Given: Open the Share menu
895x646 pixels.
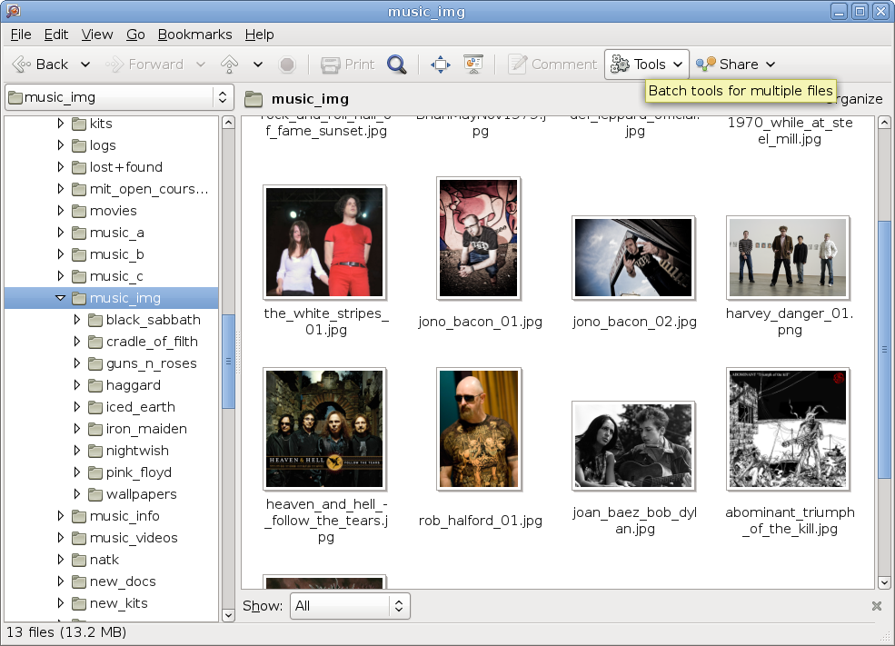Looking at the screenshot, I should pos(736,65).
